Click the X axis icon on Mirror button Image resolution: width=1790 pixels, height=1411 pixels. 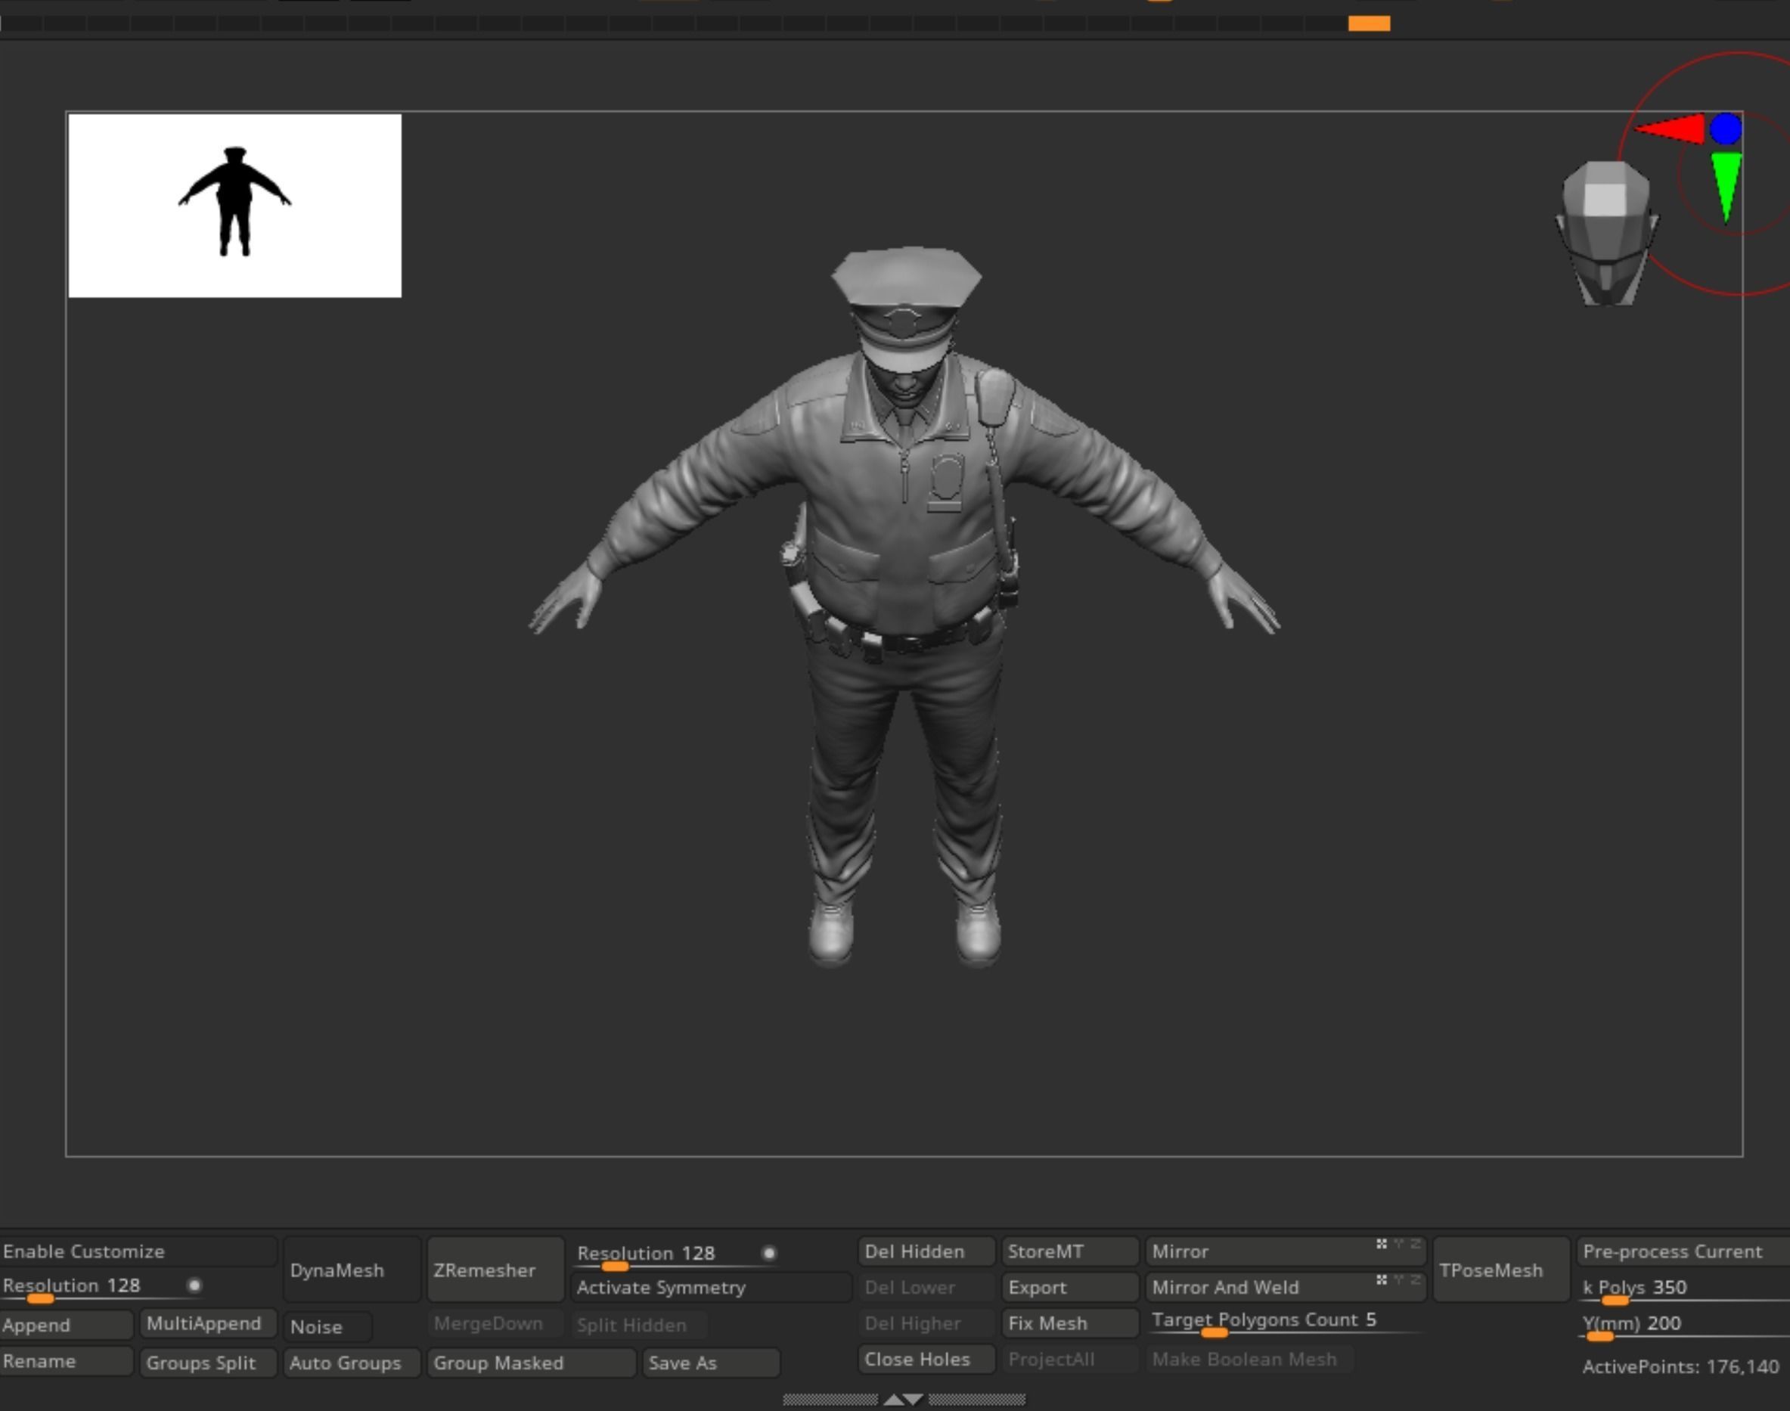click(x=1381, y=1244)
